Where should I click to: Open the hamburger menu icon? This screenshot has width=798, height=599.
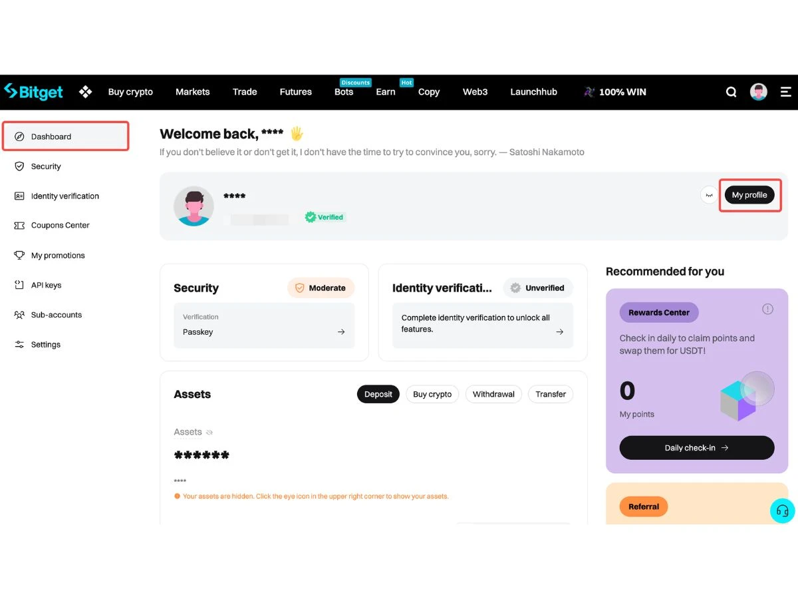pyautogui.click(x=785, y=92)
